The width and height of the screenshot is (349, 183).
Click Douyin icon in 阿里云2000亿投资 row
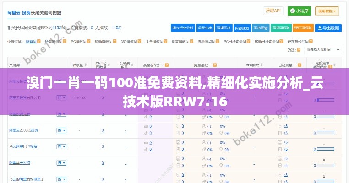[146, 133]
